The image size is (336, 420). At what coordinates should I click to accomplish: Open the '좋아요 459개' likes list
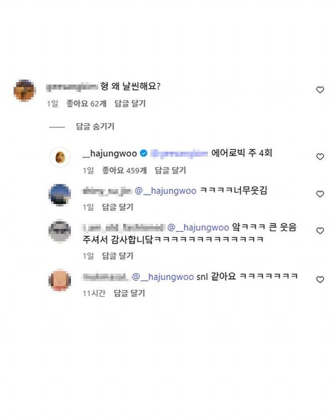[124, 170]
